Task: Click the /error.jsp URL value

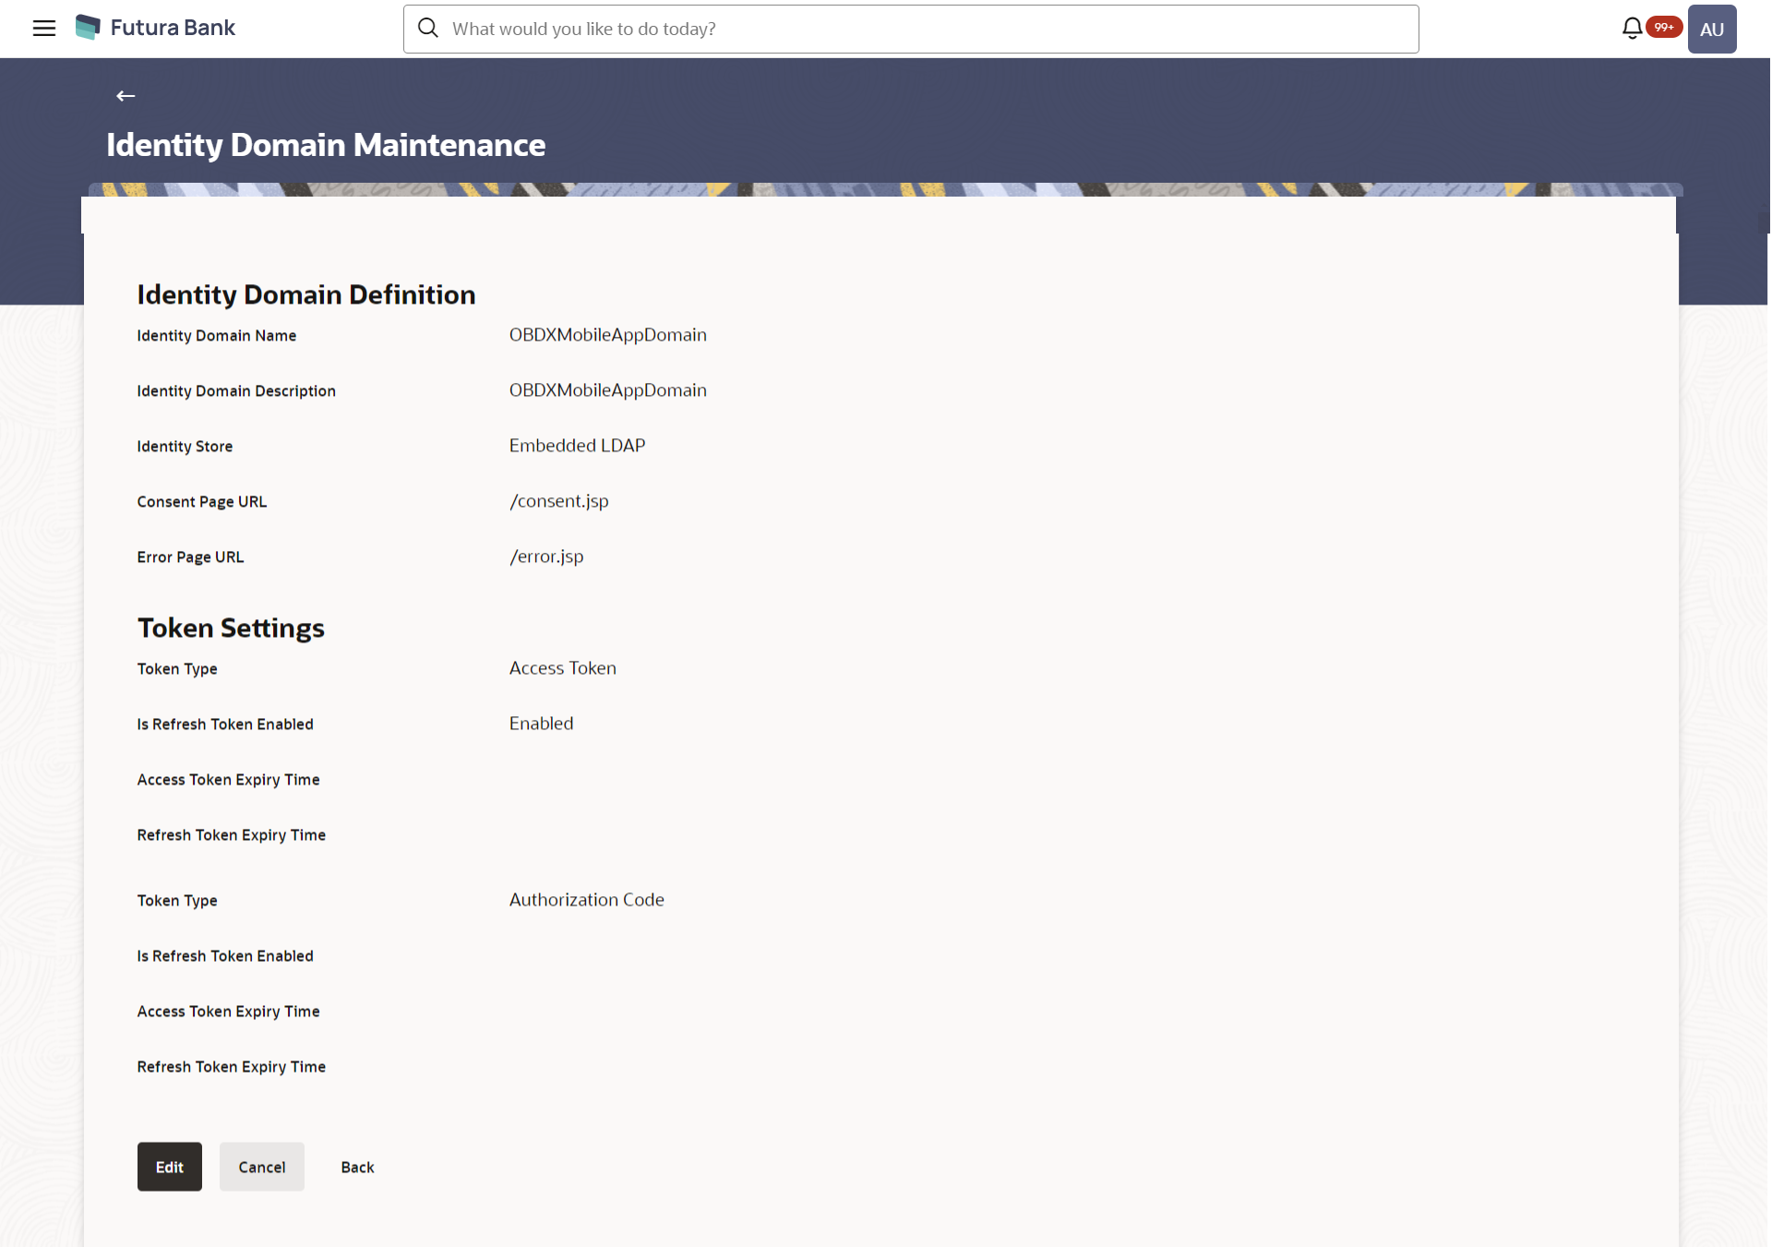Action: (x=546, y=557)
